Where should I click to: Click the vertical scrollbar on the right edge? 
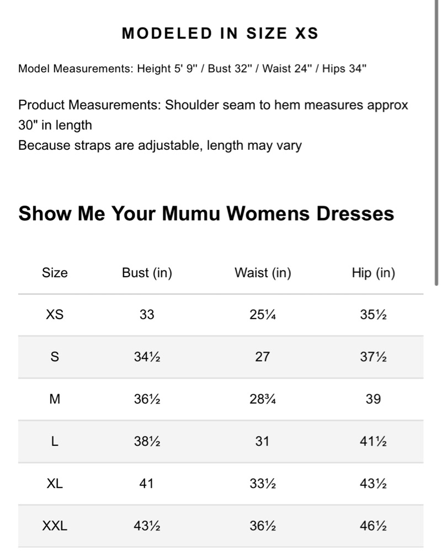[x=436, y=142]
